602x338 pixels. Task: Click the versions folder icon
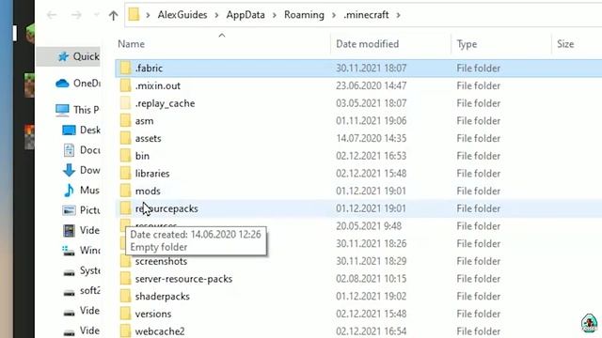(125, 314)
